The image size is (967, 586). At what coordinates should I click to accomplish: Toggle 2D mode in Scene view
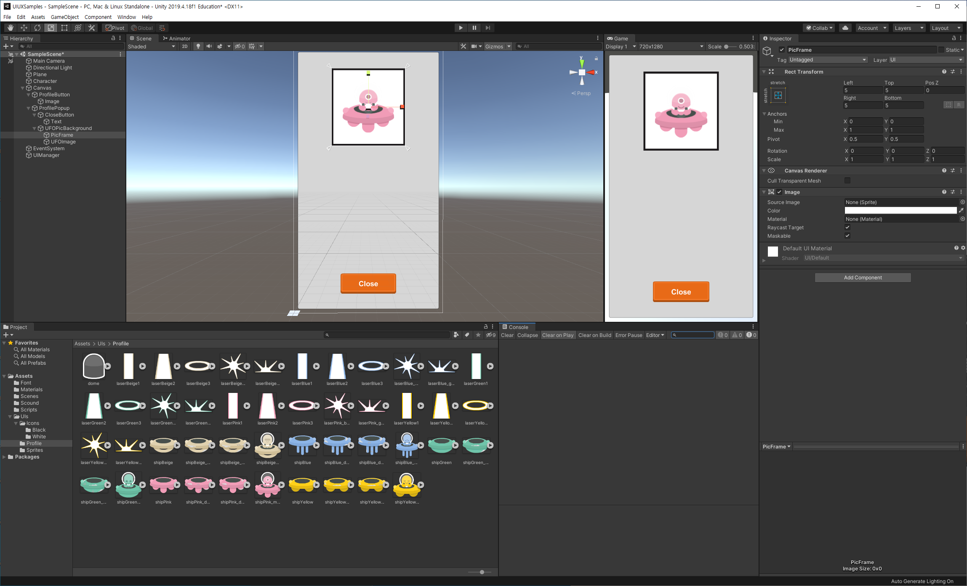click(185, 46)
